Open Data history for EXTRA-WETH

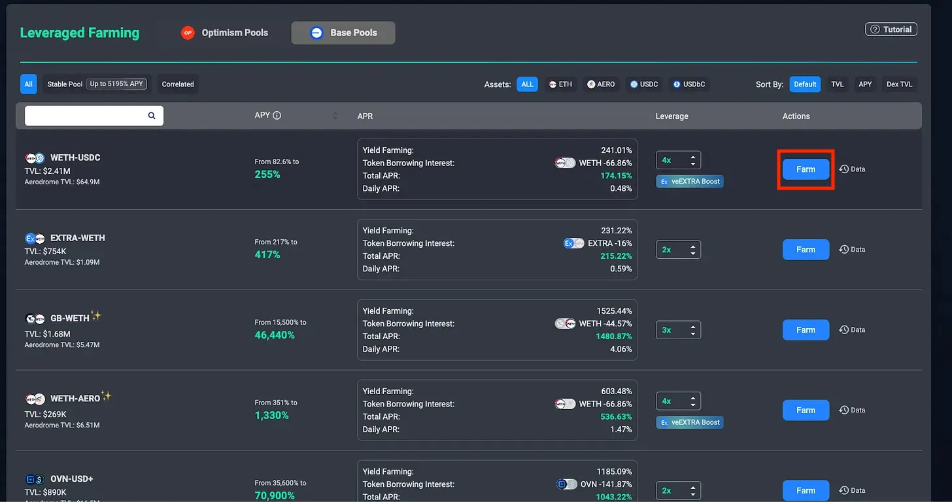[852, 250]
